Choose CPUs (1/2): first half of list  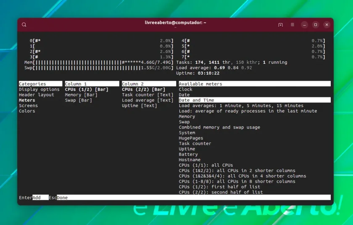[219, 186]
